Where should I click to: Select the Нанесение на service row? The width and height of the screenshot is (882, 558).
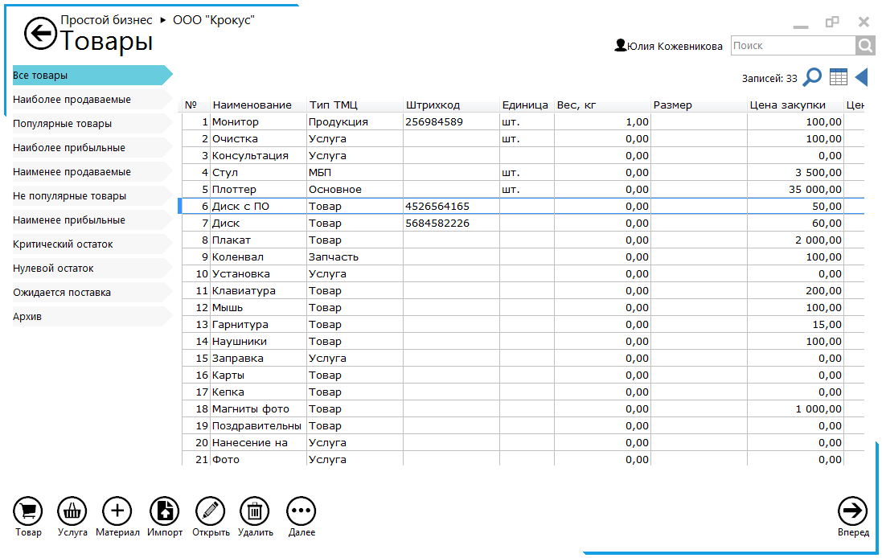point(523,443)
